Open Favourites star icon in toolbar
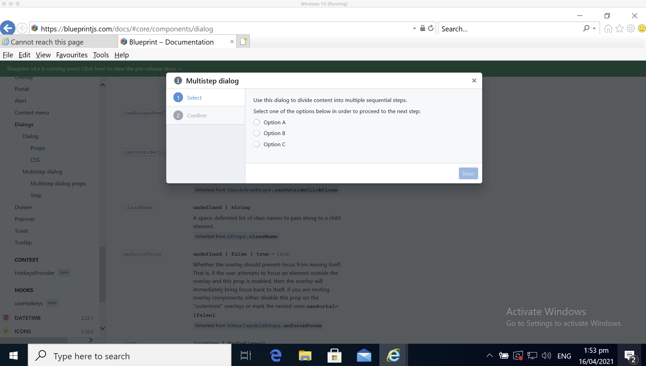This screenshot has height=366, width=646. 619,29
